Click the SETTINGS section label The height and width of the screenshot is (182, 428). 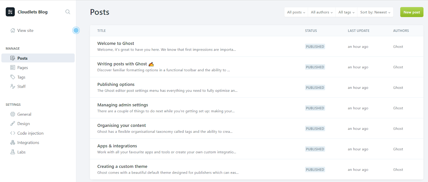coord(13,105)
